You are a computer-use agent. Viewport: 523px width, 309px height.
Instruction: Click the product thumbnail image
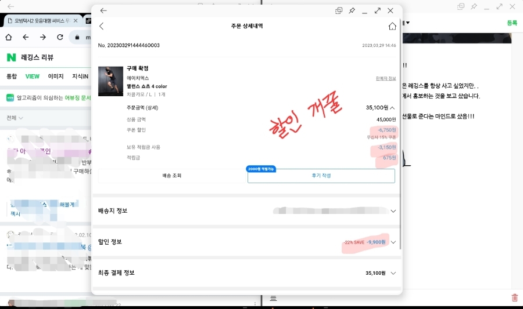point(110,82)
